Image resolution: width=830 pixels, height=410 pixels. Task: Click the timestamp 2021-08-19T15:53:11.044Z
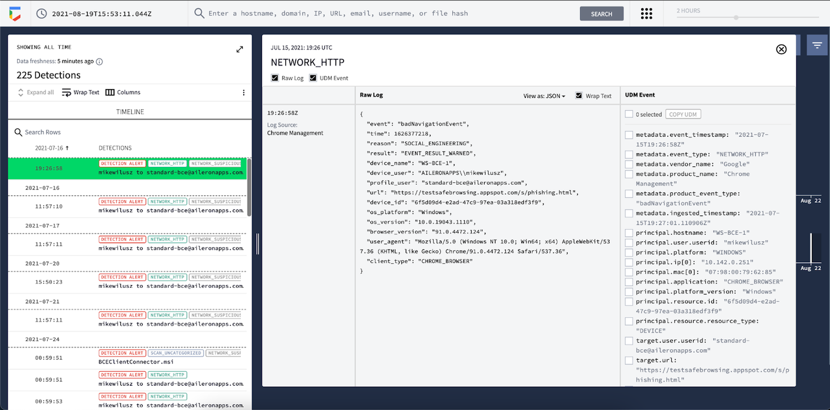point(102,14)
